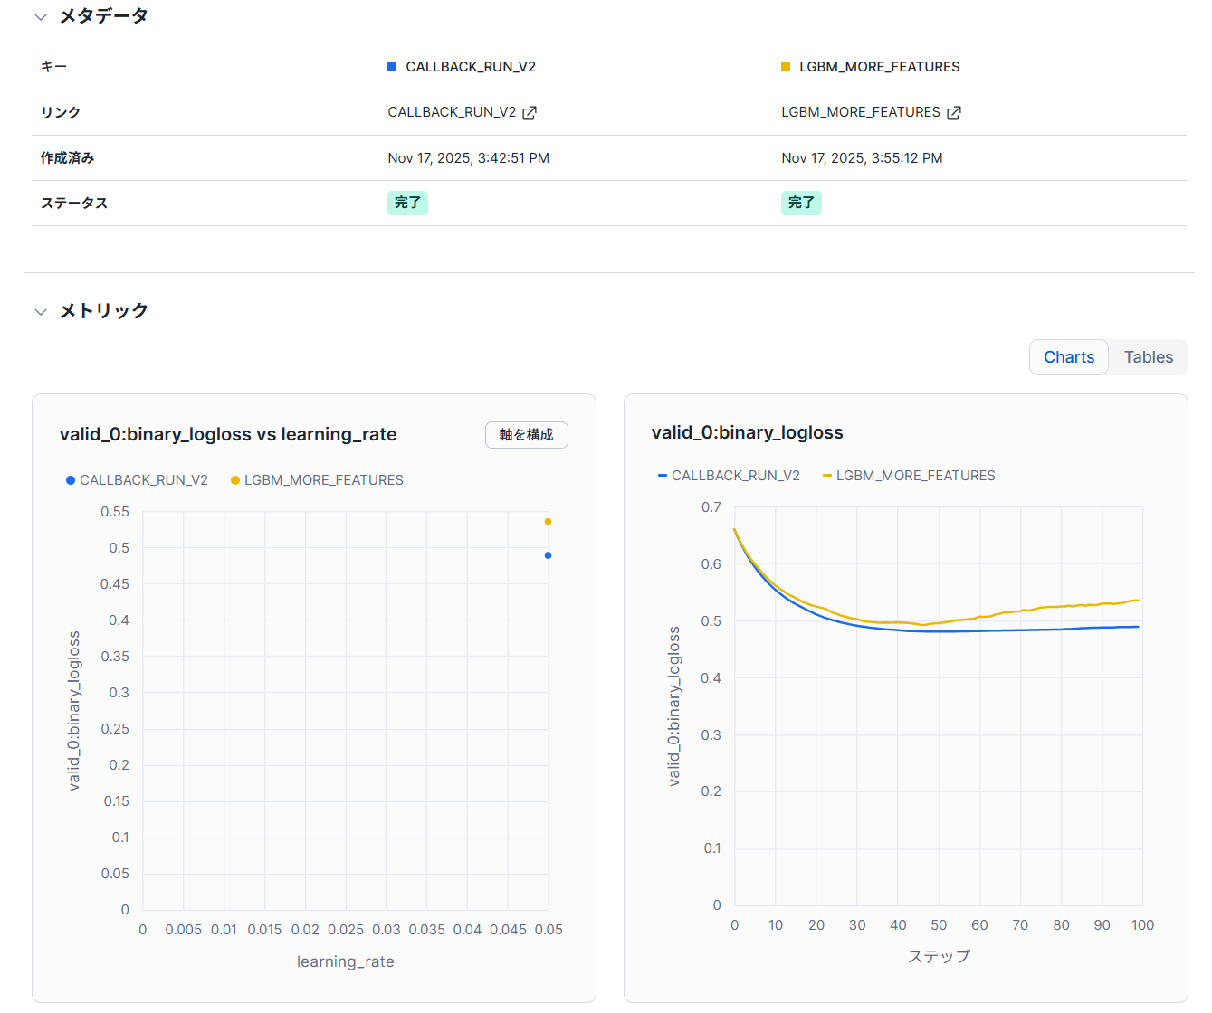Click external-link icon beside LGBM_MORE_FEATURES link
1212x1013 pixels.
tap(954, 113)
